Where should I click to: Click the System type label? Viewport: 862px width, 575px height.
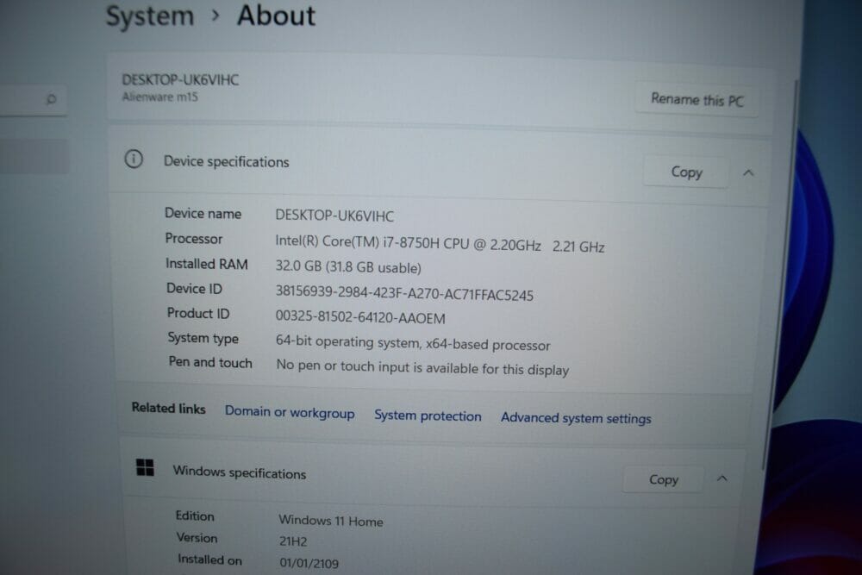(203, 338)
